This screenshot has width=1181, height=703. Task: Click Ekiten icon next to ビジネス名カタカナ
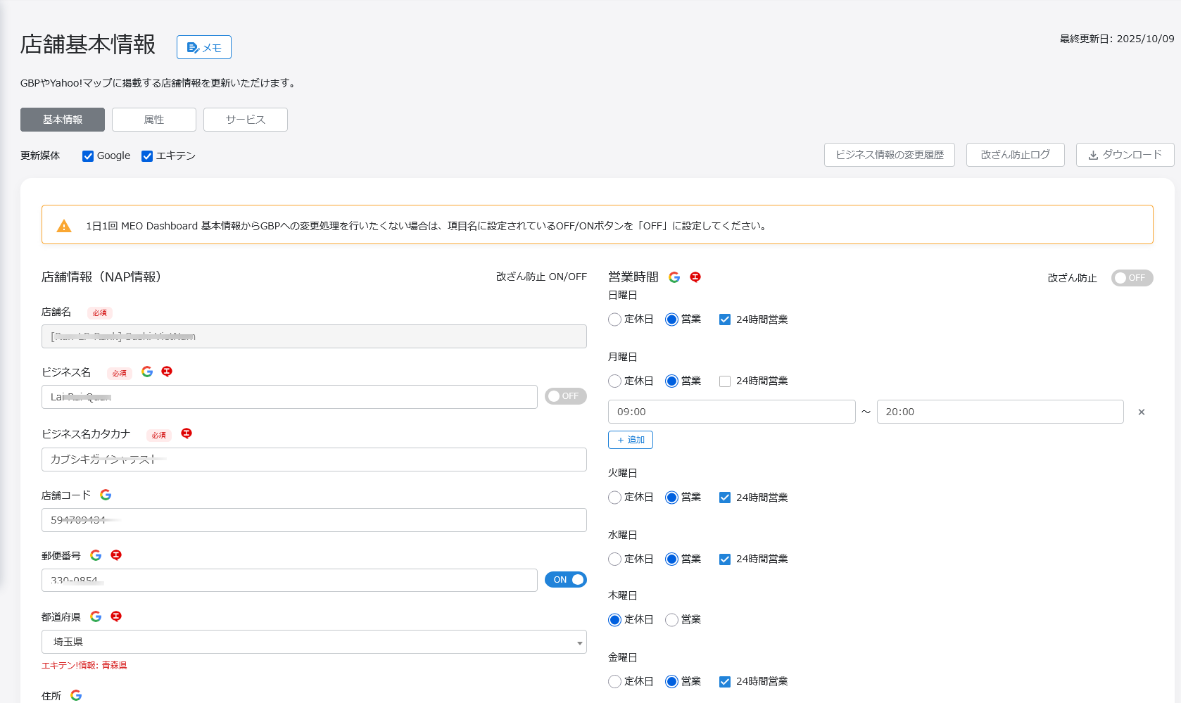[187, 433]
